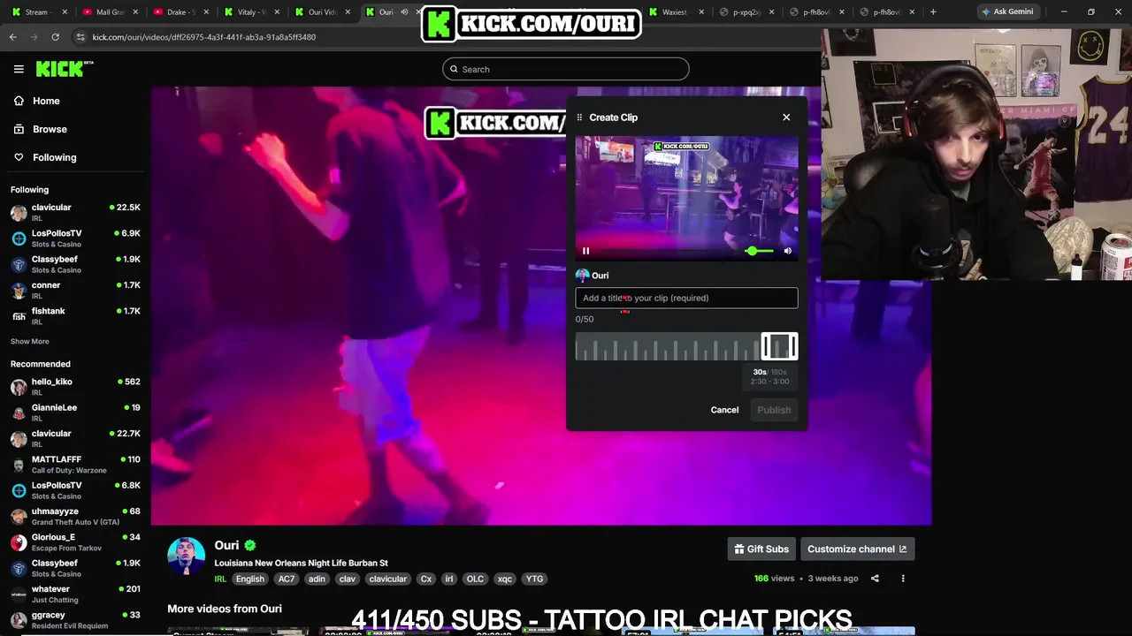Open LosPollosTV channel with 6.9K viewers

coord(75,238)
